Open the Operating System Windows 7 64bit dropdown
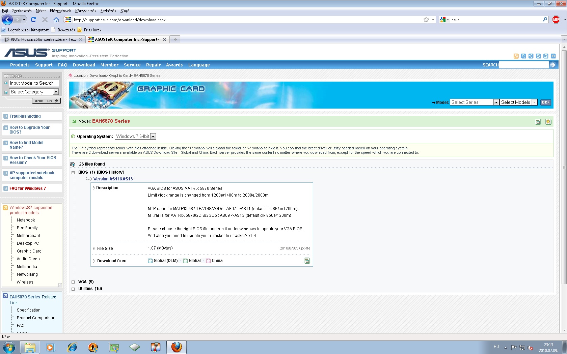 tap(135, 136)
